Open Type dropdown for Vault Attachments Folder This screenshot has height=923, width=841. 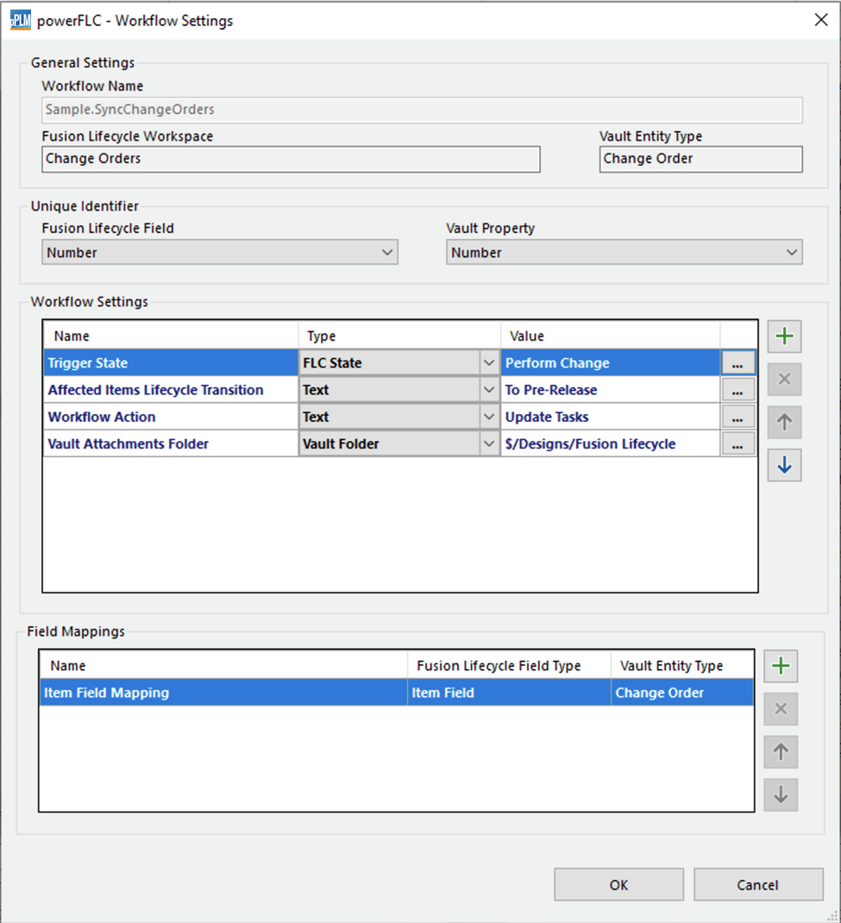(x=489, y=443)
